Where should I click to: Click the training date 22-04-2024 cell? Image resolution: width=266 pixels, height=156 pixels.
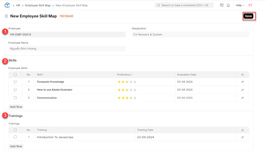(x=186, y=137)
